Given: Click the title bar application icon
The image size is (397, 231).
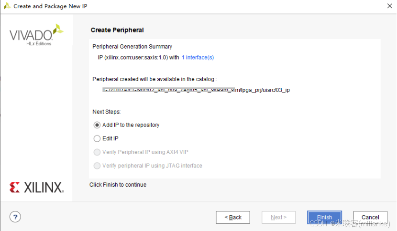Looking at the screenshot, I should tap(7, 6).
